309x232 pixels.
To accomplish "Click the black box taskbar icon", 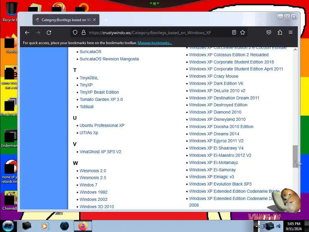I will tap(27, 226).
